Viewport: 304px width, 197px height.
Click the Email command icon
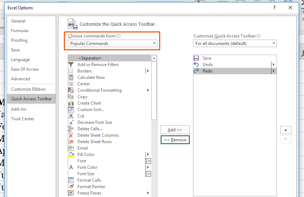click(71, 148)
